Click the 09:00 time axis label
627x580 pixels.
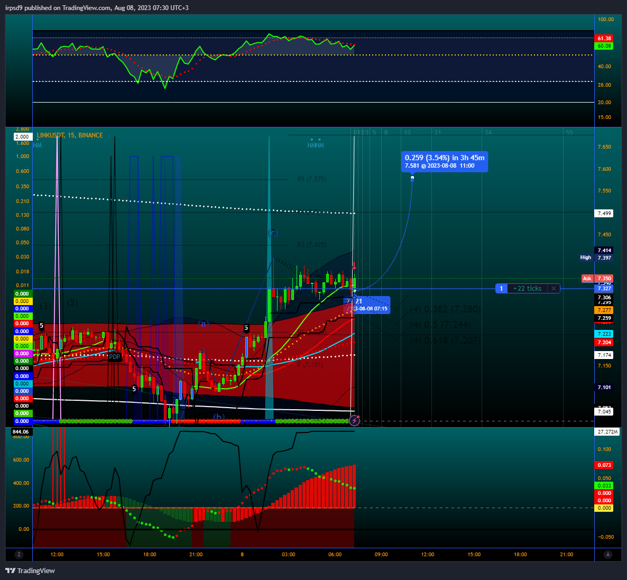click(x=381, y=555)
